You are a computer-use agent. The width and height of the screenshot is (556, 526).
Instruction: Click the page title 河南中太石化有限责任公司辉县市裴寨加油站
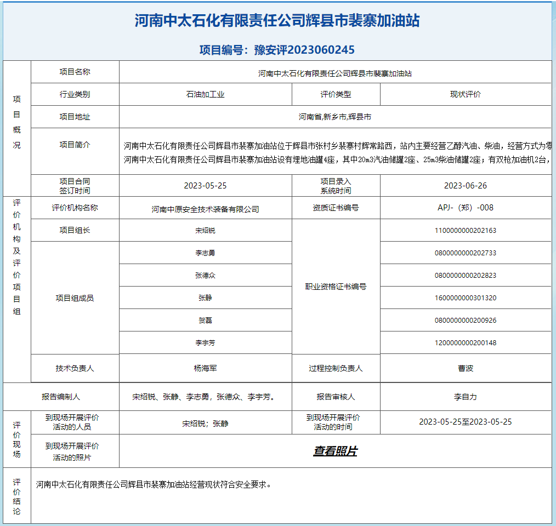pos(277,21)
